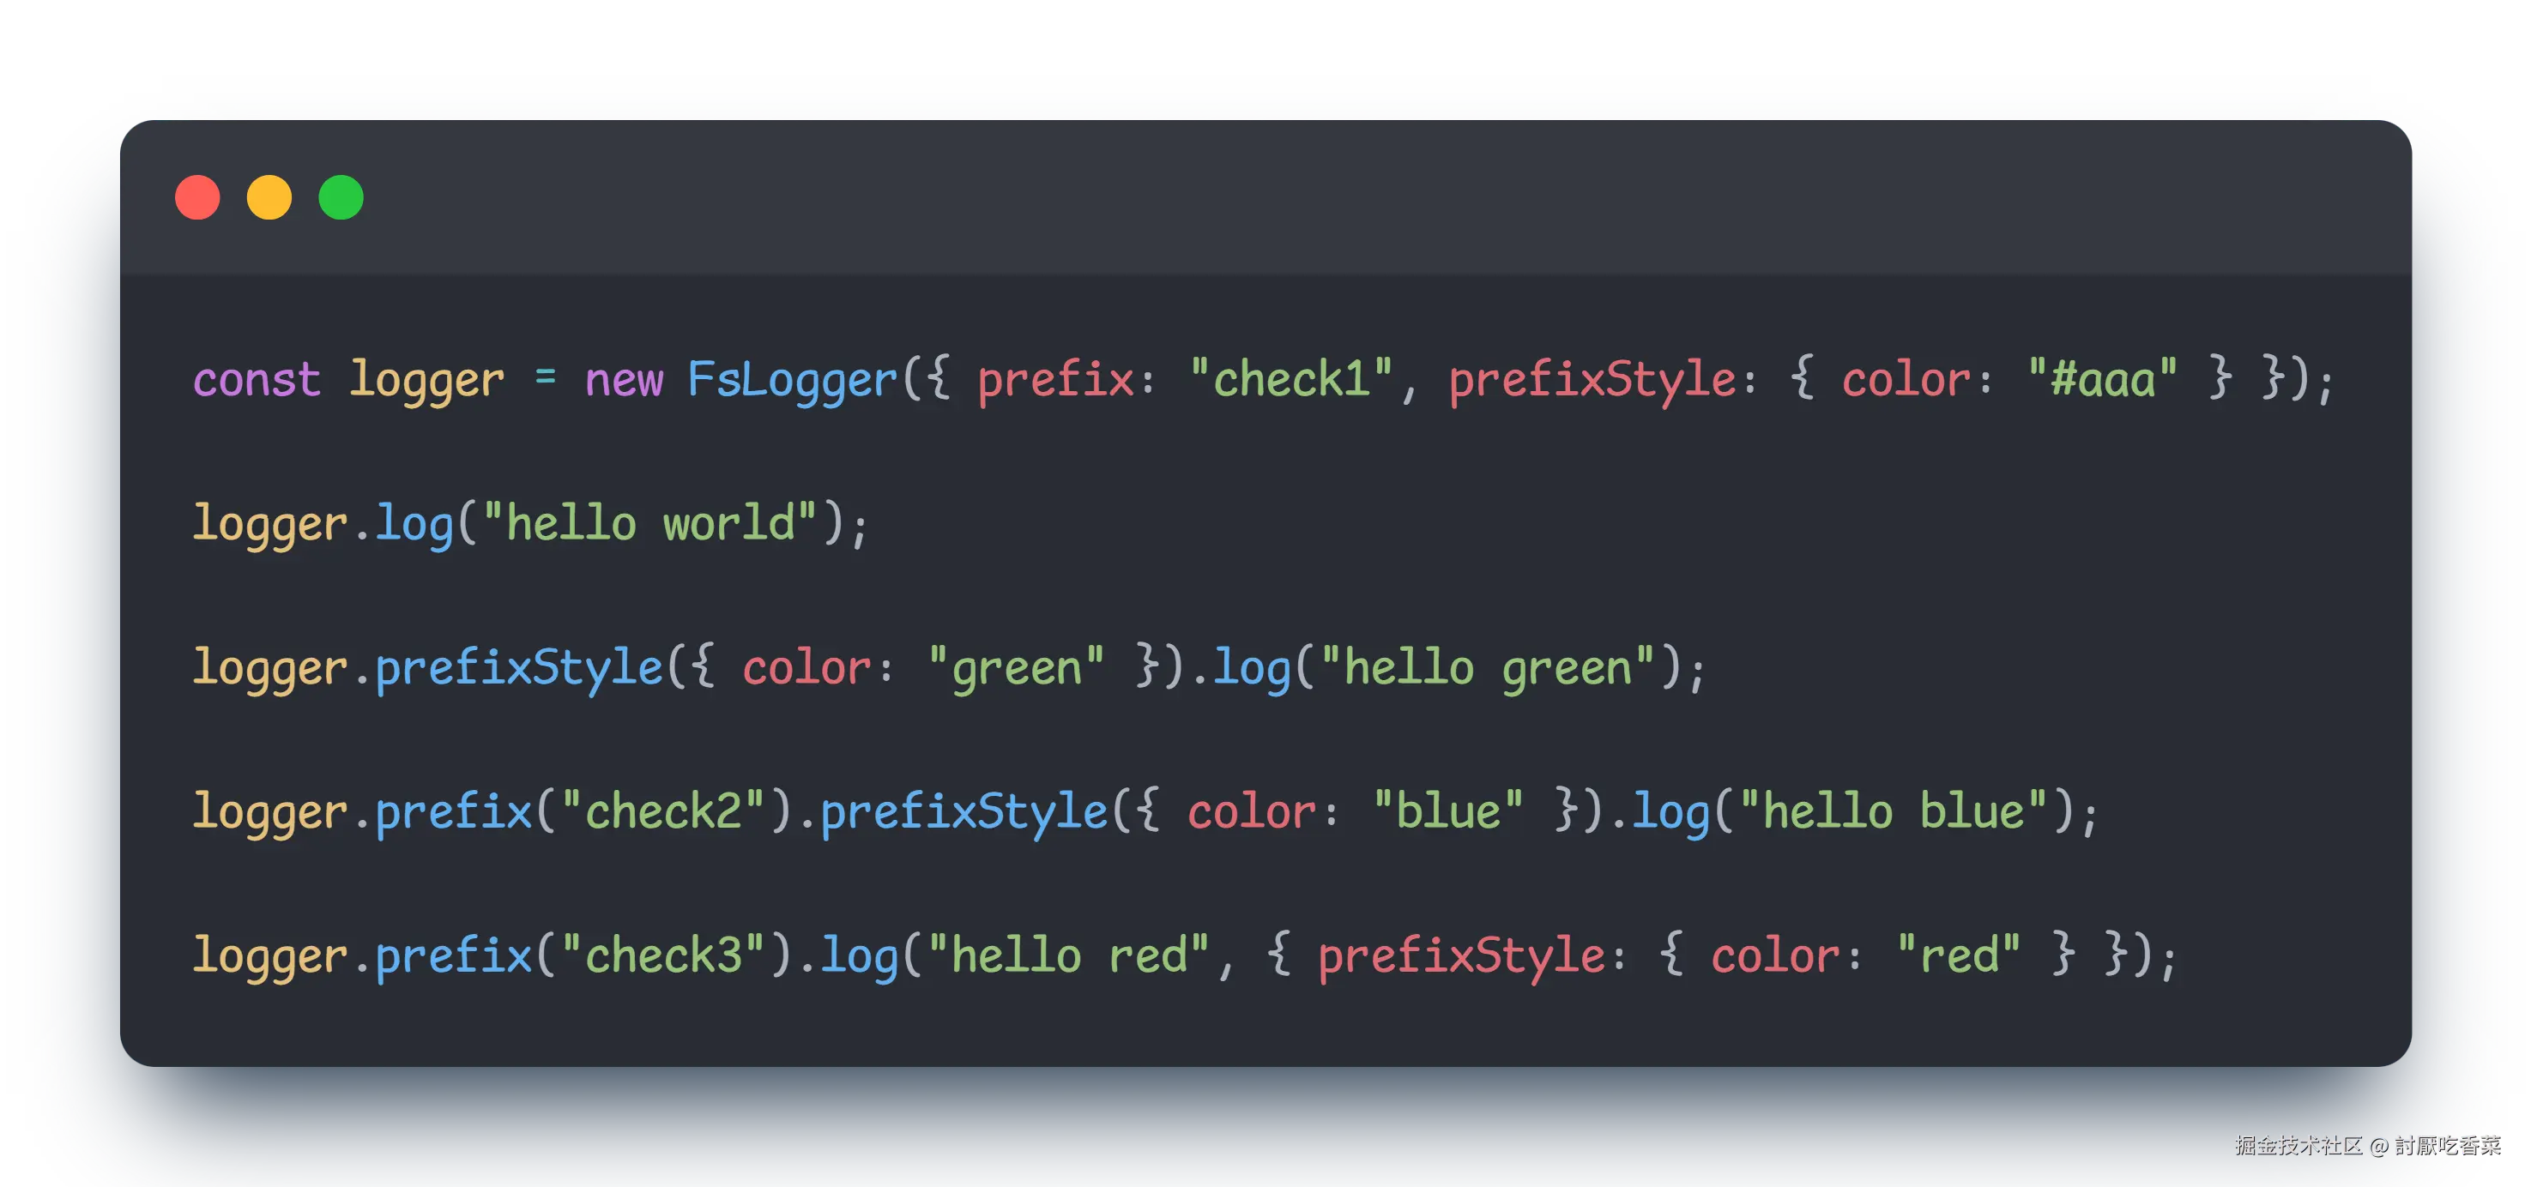The image size is (2531, 1187).
Task: Click the "#aaa" color string
Action: coord(2103,380)
